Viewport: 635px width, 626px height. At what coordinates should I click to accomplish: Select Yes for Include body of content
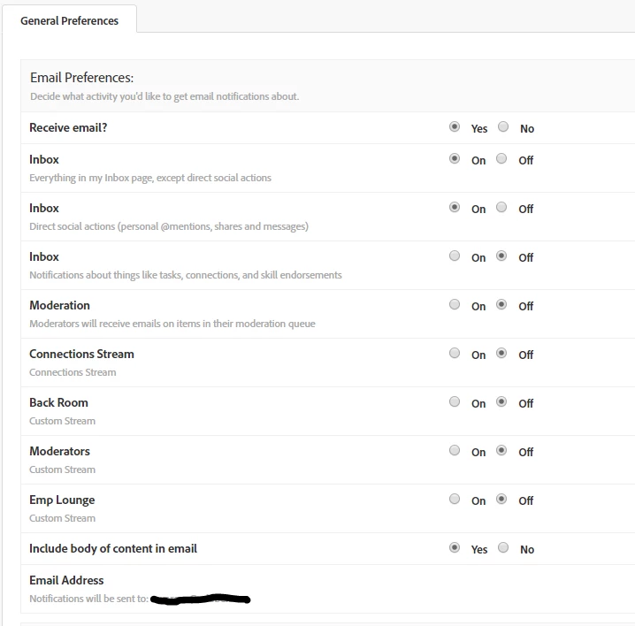tap(455, 547)
